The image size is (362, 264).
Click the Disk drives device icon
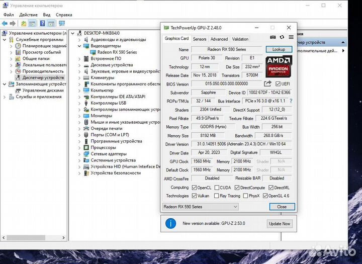[86, 65]
